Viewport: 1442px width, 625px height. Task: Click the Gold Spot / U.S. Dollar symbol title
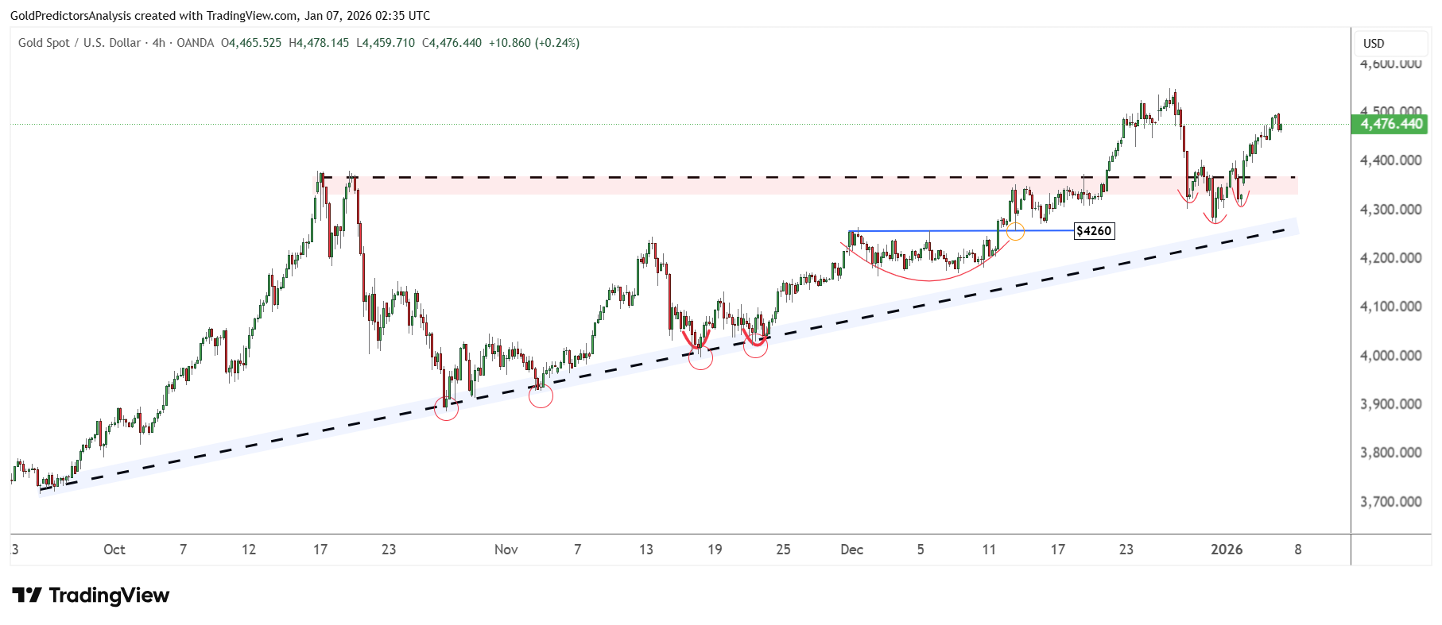(x=79, y=43)
